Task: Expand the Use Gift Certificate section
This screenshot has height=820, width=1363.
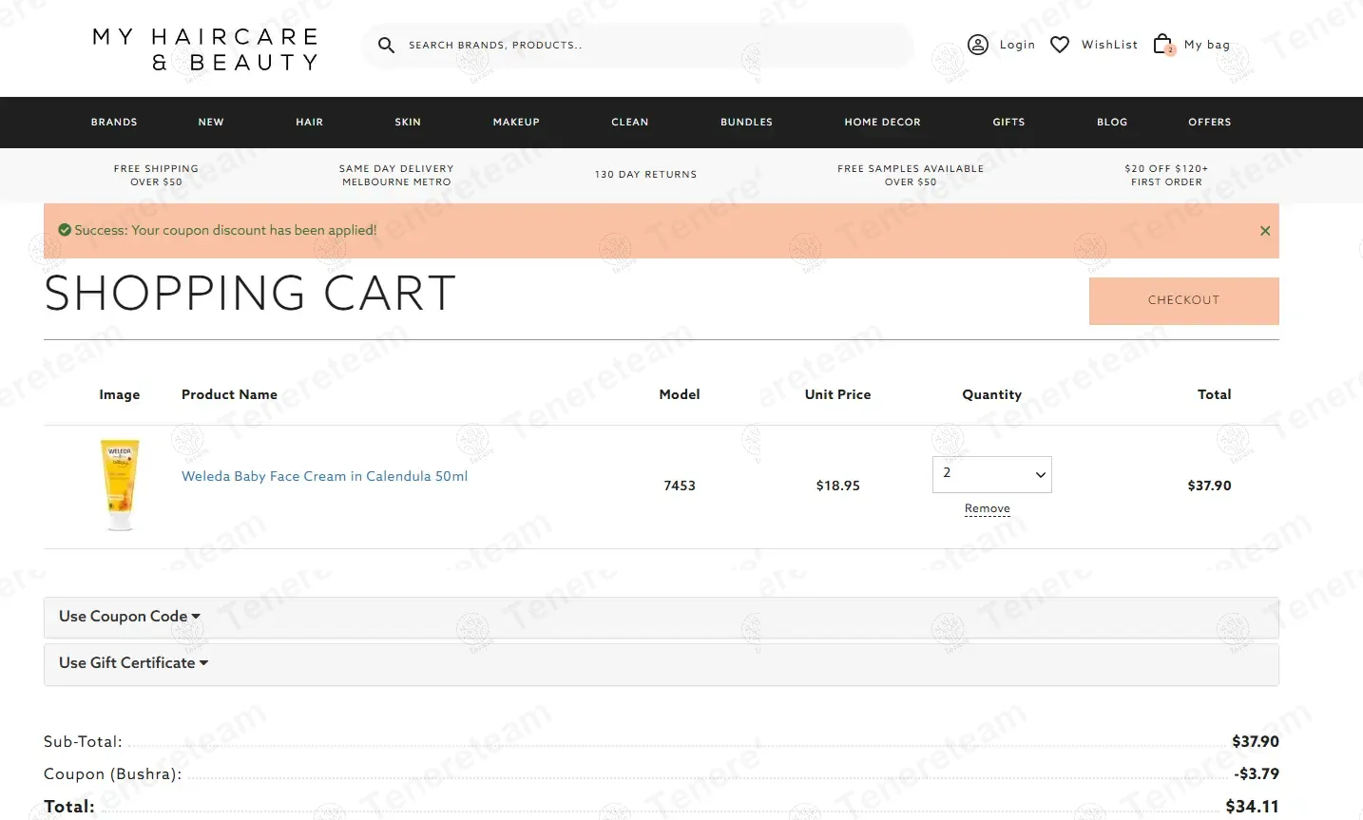Action: [x=662, y=663]
